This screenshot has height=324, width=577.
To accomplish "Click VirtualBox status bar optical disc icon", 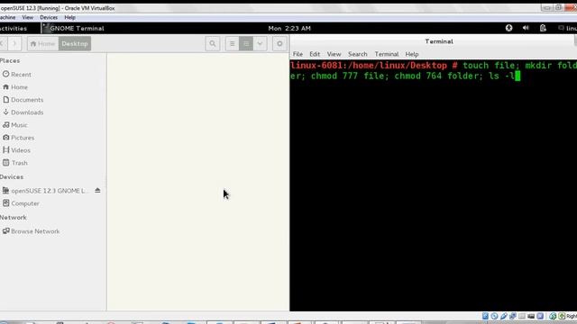I will 494,316.
